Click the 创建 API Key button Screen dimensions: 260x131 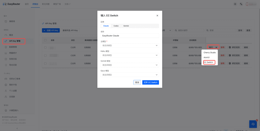(x=51, y=30)
